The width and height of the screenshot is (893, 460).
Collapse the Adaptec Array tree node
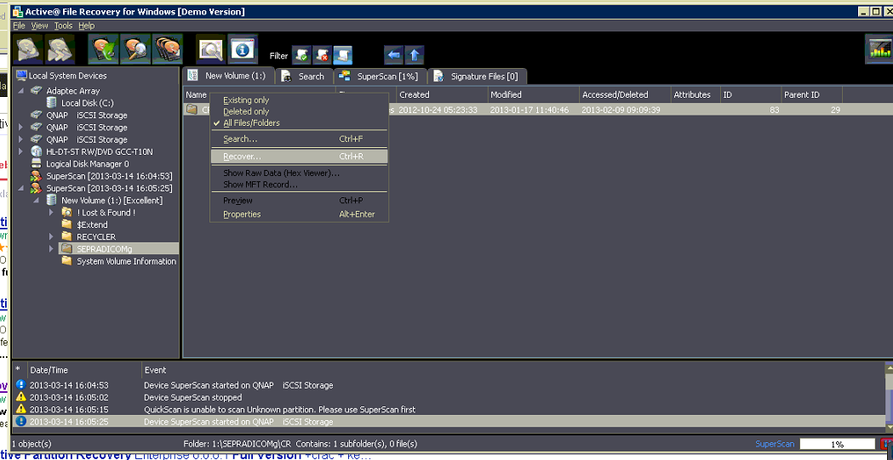coord(21,91)
